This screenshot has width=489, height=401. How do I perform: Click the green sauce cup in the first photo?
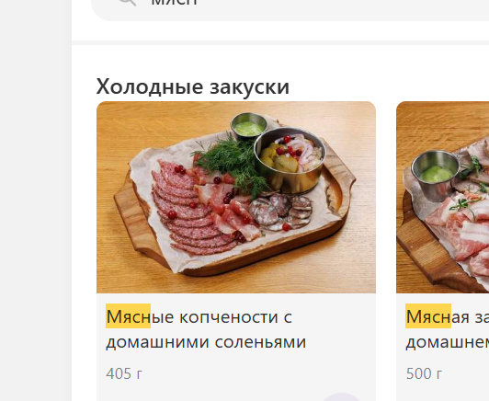point(249,125)
